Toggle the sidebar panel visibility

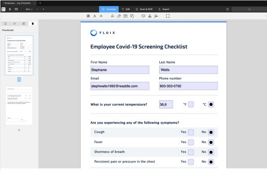[x=4, y=9]
